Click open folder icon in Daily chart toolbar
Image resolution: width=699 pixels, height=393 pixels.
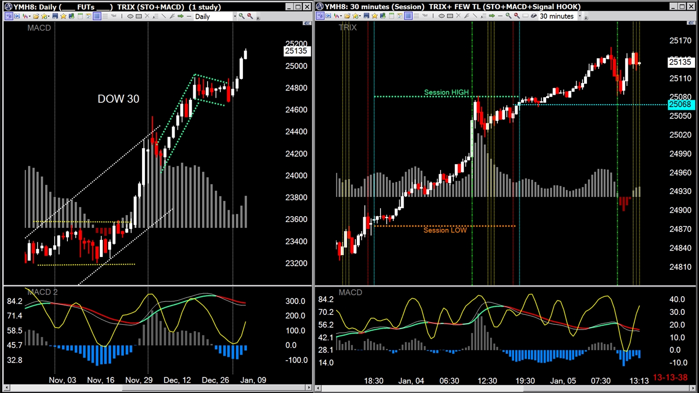coord(36,16)
